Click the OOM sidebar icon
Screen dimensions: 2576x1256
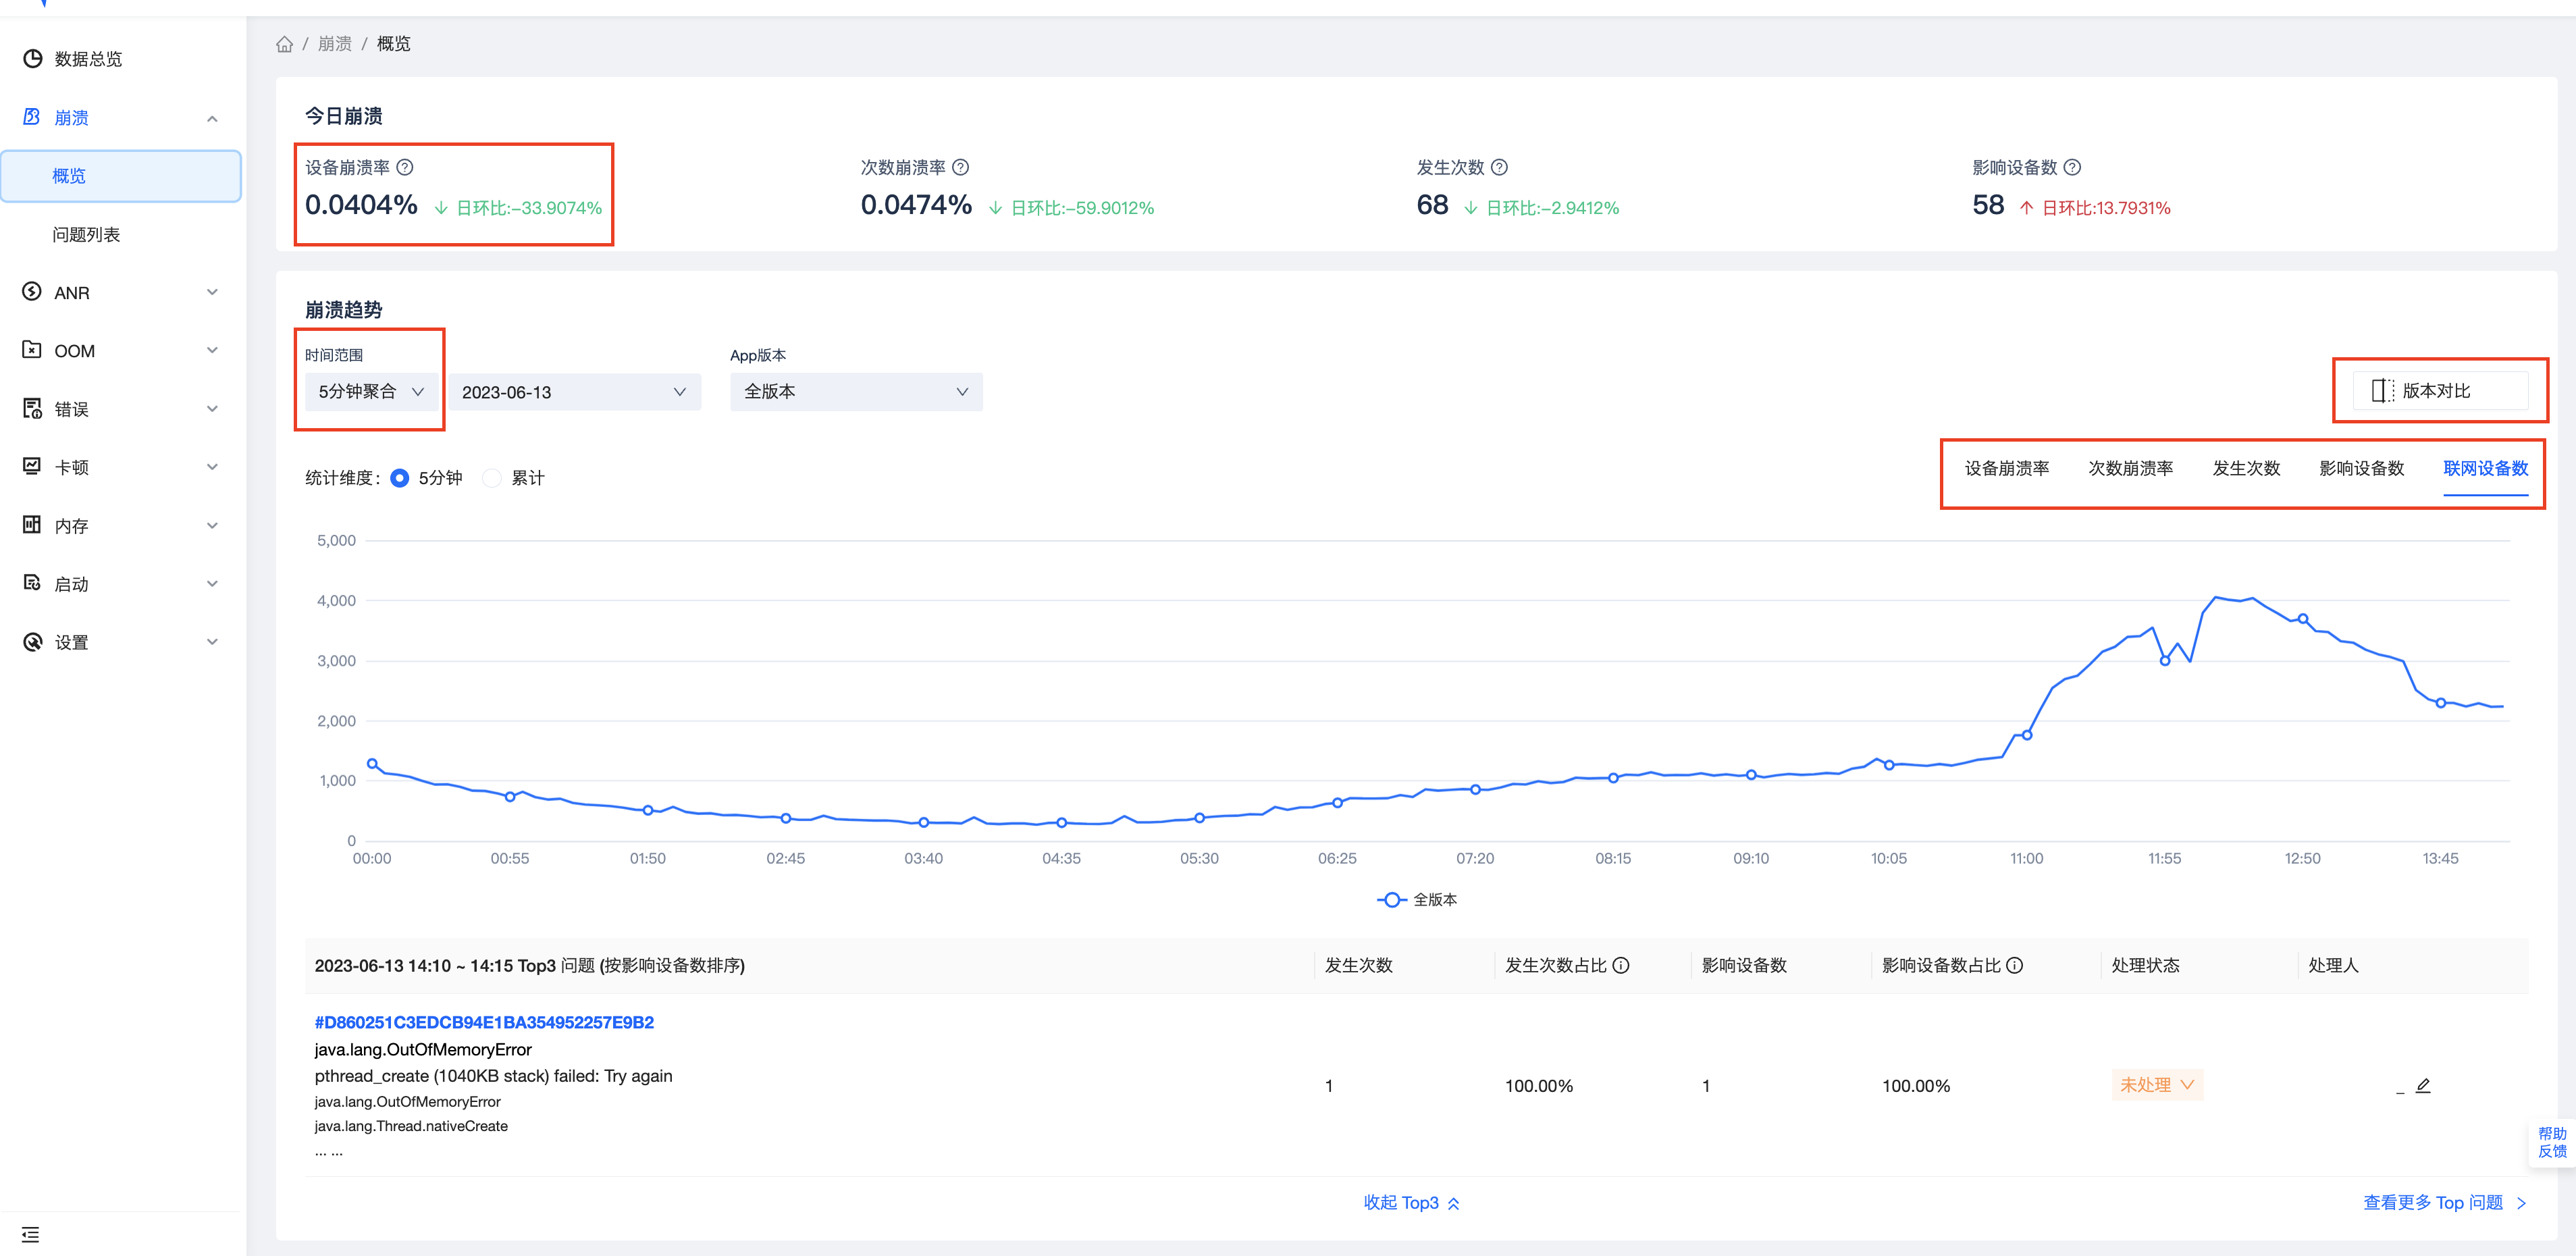coord(32,350)
